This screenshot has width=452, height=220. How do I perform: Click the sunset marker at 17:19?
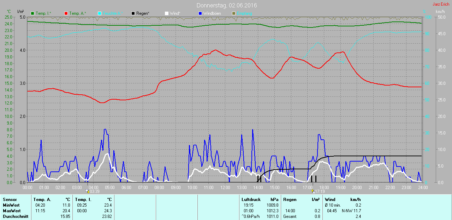313,191
